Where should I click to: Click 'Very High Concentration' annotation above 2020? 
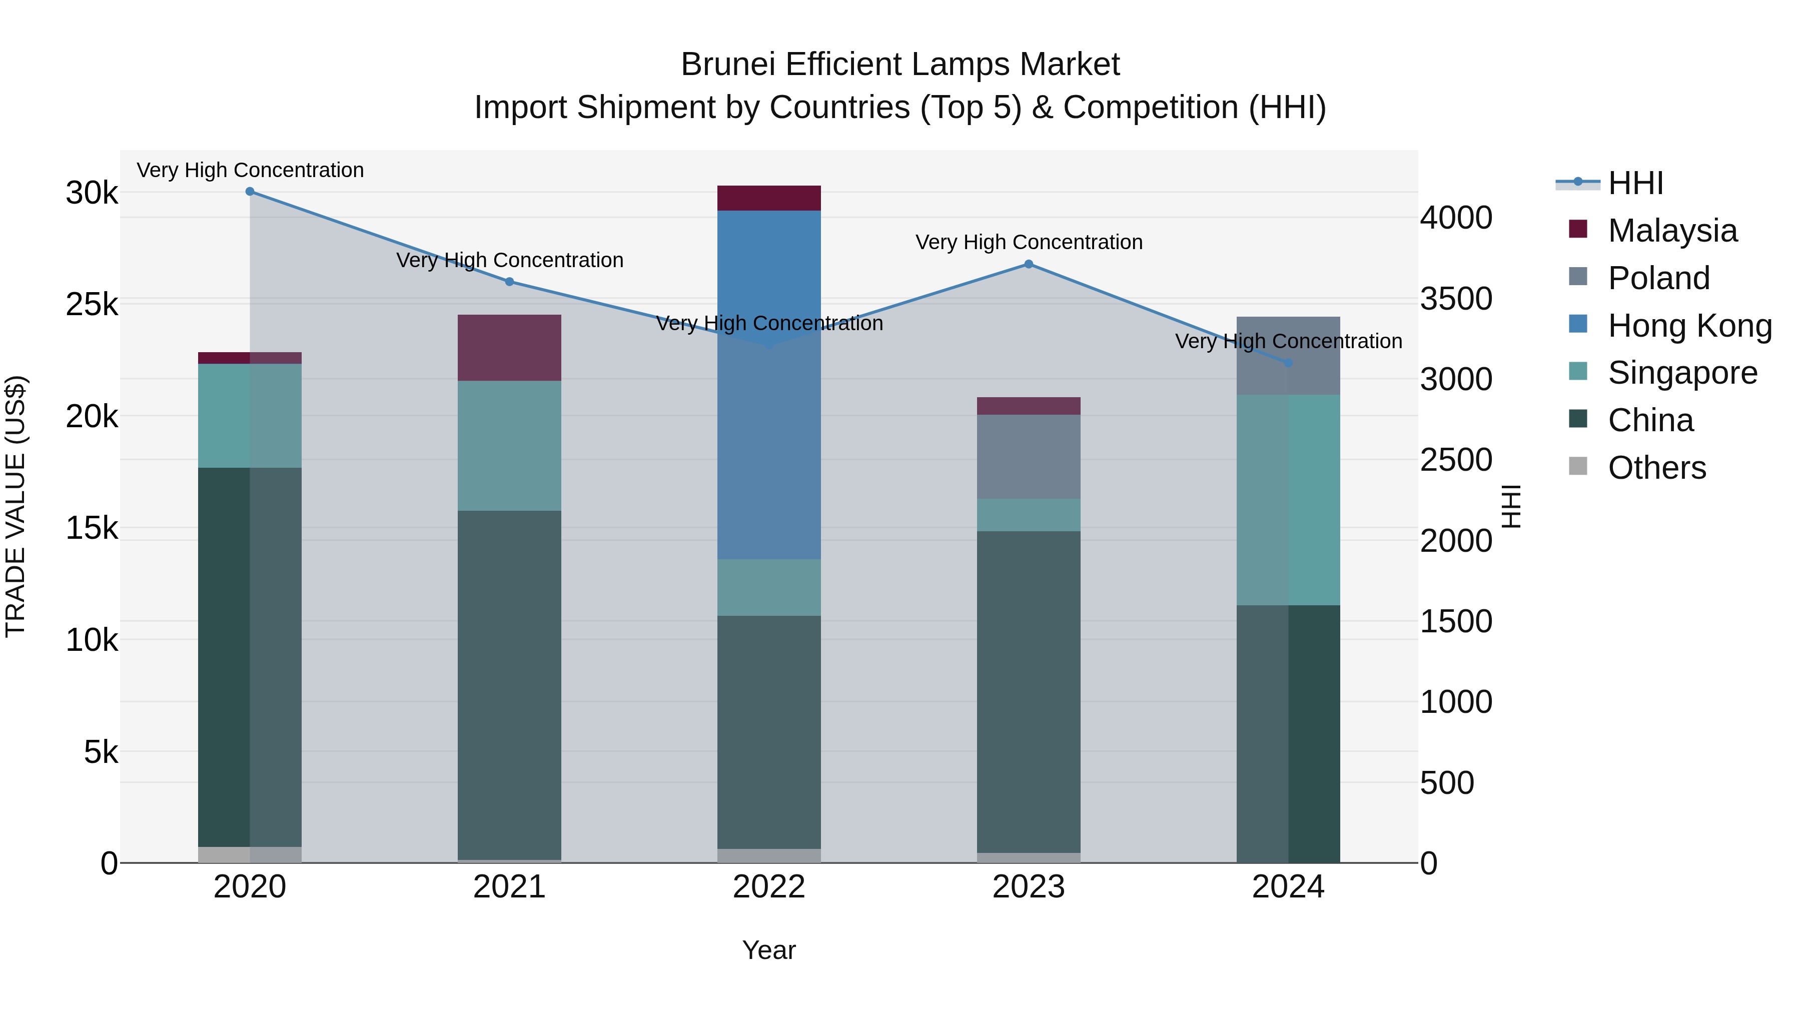point(250,171)
